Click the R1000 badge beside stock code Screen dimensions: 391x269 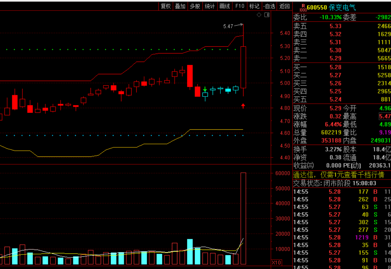coord(302,8)
